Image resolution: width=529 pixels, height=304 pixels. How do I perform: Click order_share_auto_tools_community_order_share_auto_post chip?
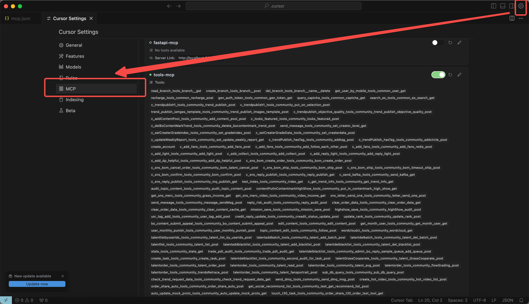coord(197,286)
